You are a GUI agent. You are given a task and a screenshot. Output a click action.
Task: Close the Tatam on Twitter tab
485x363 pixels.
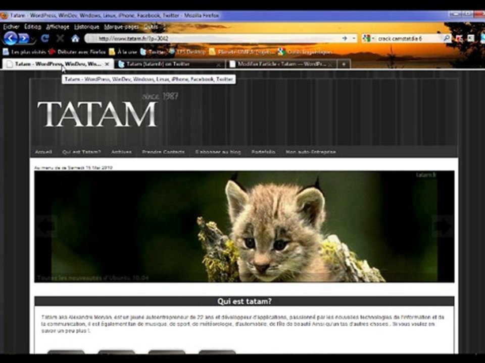pyautogui.click(x=218, y=64)
